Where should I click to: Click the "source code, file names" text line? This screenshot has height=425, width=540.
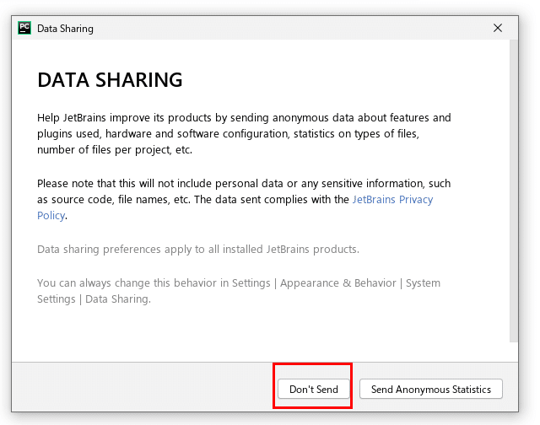tap(119, 200)
